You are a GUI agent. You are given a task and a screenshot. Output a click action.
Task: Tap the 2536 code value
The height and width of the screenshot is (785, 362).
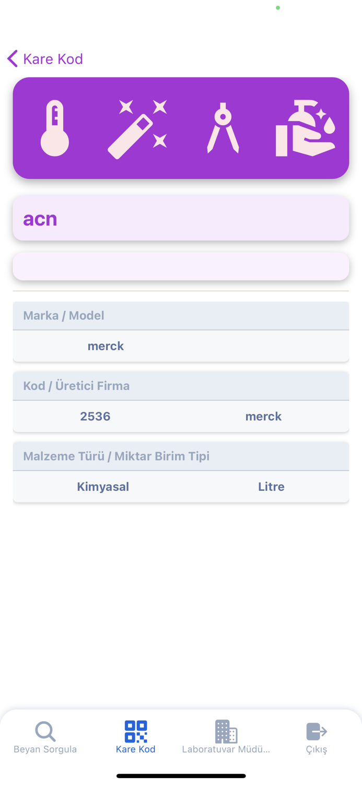click(95, 417)
